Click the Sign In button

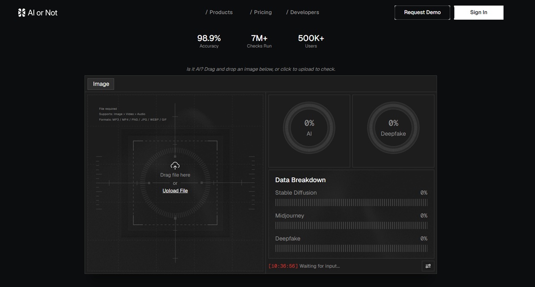coord(479,12)
